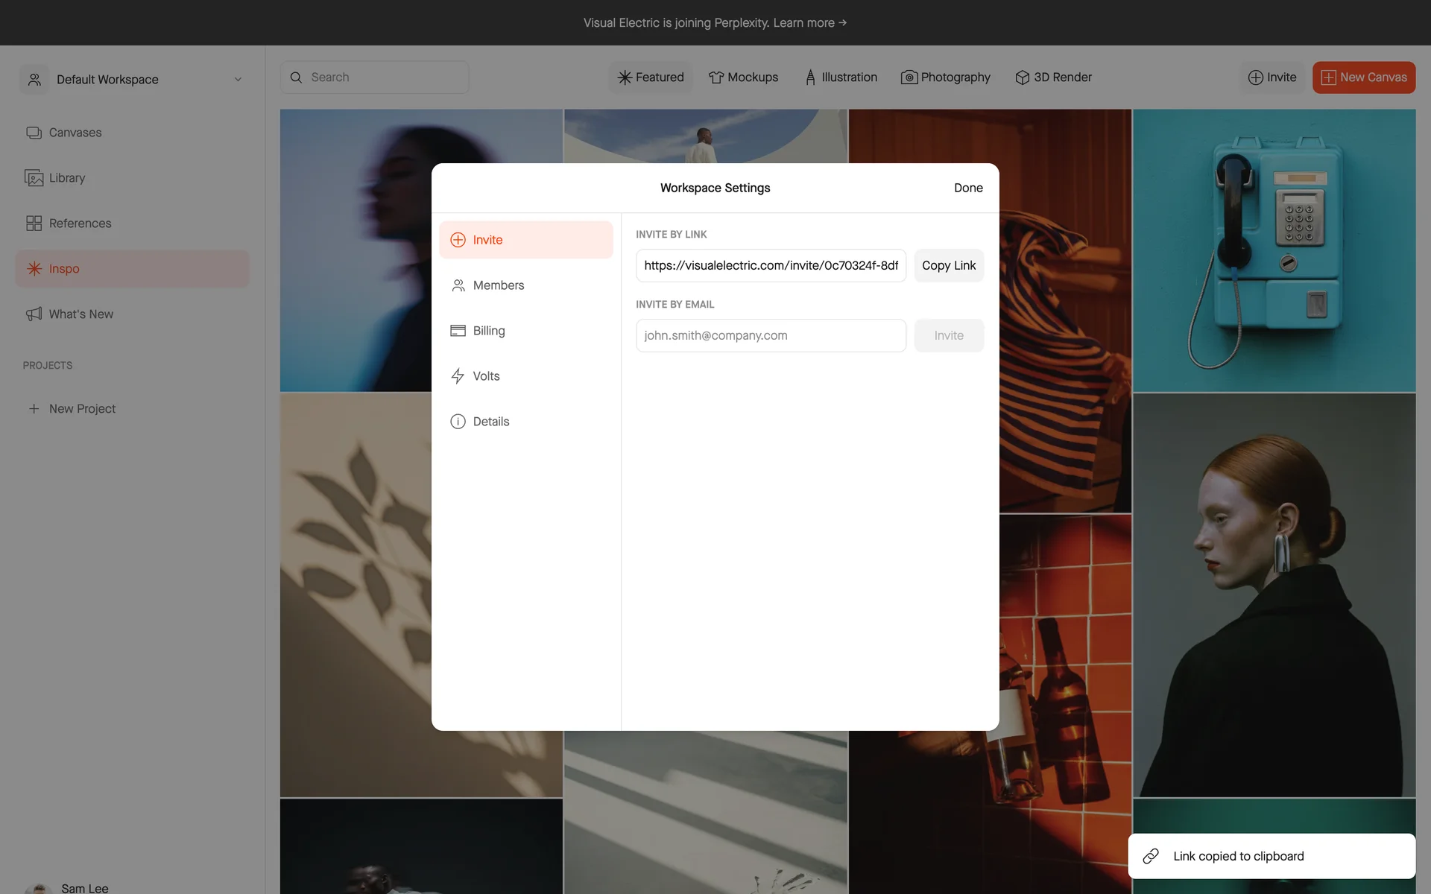Open the Library image icon
This screenshot has width=1431, height=894.
[34, 178]
